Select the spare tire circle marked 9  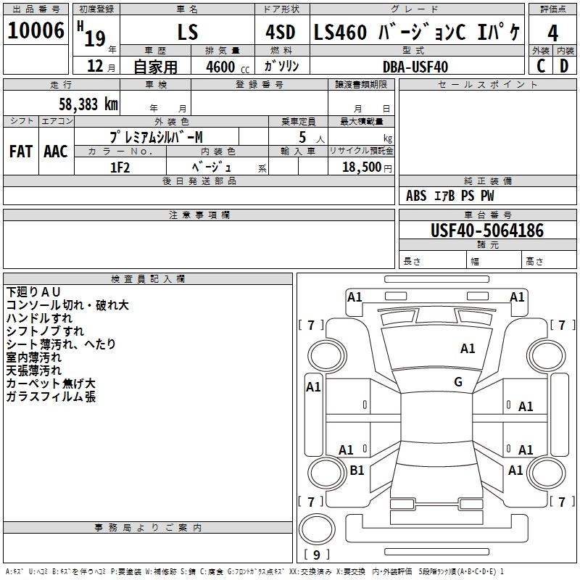coord(317,529)
